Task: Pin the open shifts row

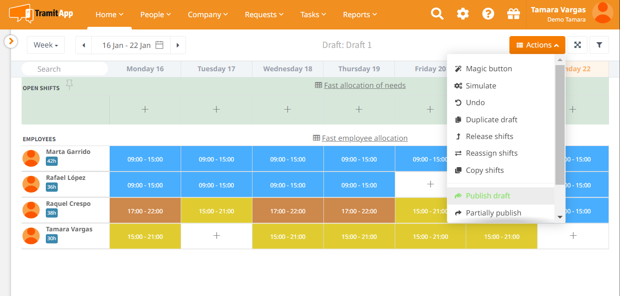Action: (69, 84)
